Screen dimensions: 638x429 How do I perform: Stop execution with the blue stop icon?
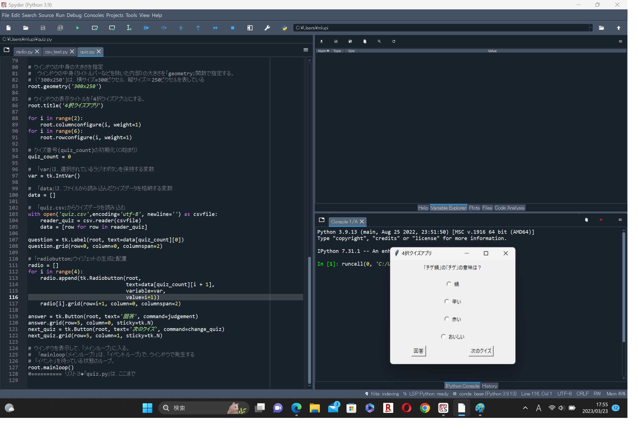tap(232, 28)
